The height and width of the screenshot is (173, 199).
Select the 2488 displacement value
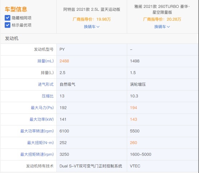click(x=64, y=61)
